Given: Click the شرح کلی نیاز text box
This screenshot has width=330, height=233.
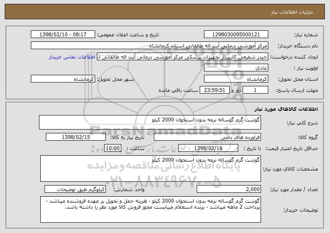Looking at the screenshot, I should tap(150, 122).
